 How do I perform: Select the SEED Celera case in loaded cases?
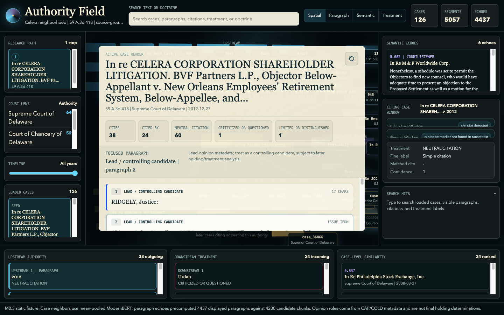[x=40, y=218]
